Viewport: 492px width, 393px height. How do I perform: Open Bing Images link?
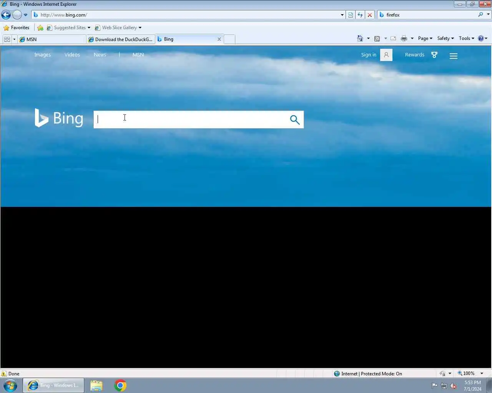coord(42,55)
